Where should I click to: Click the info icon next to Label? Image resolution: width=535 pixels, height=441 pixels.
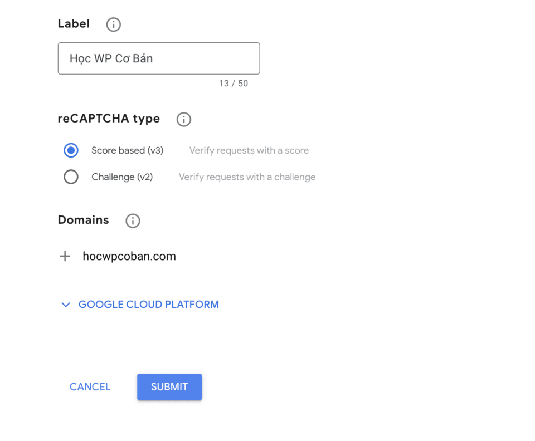pyautogui.click(x=114, y=24)
